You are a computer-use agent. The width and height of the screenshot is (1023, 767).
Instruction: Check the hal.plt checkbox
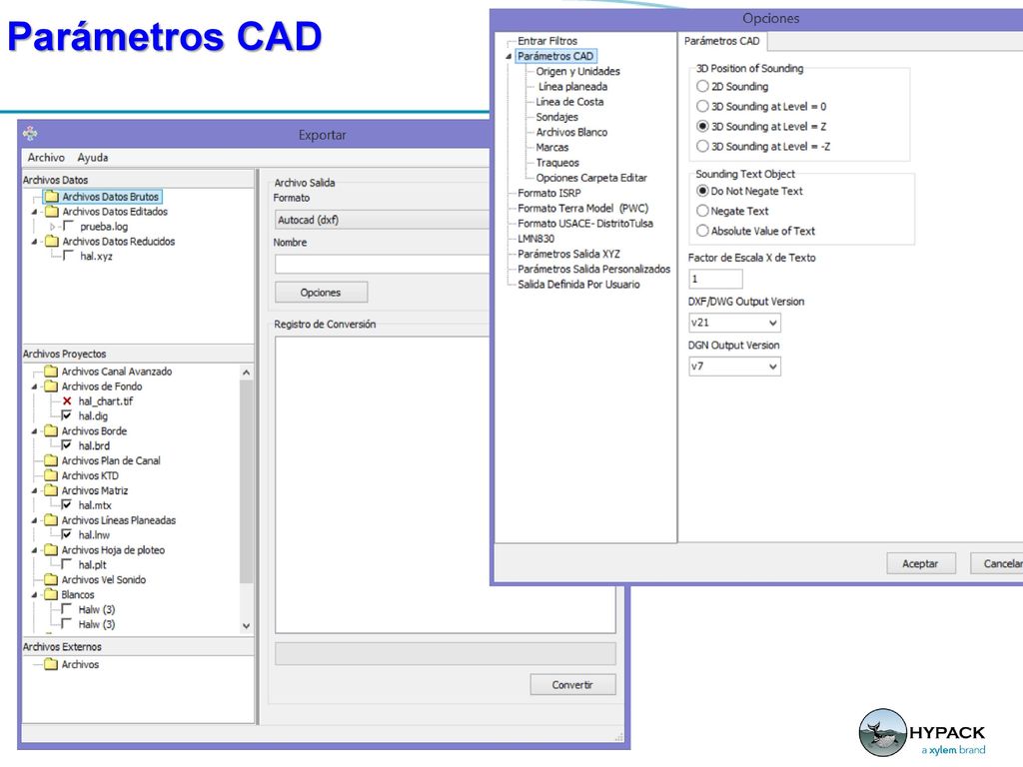67,564
